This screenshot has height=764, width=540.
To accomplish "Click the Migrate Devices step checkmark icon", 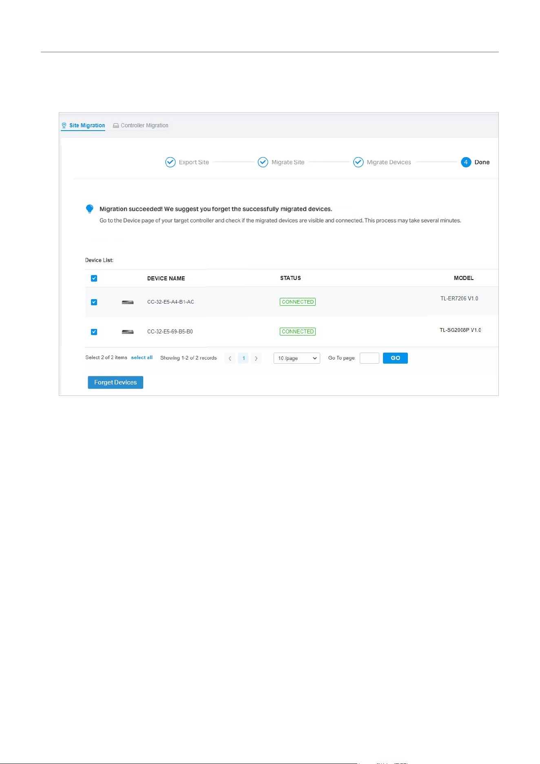I will coord(358,162).
